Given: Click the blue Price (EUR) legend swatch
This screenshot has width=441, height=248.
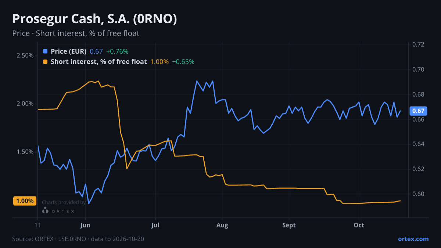Looking at the screenshot, I should [45, 51].
